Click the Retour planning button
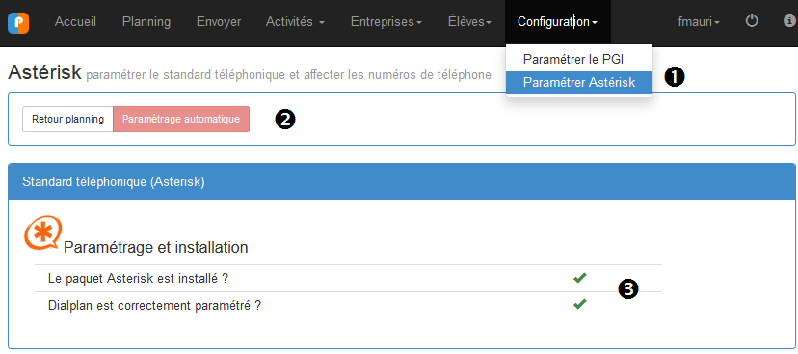Viewport: 798px width, 354px height. coord(67,120)
